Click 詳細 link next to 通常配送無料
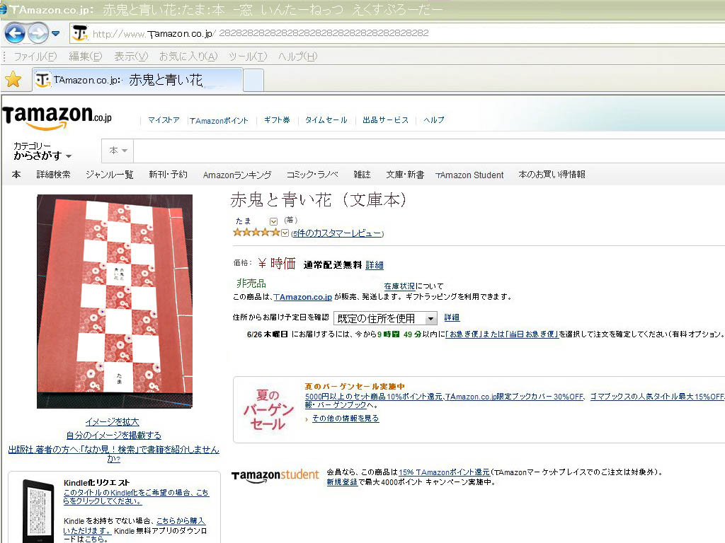This screenshot has height=543, width=725. point(375,265)
